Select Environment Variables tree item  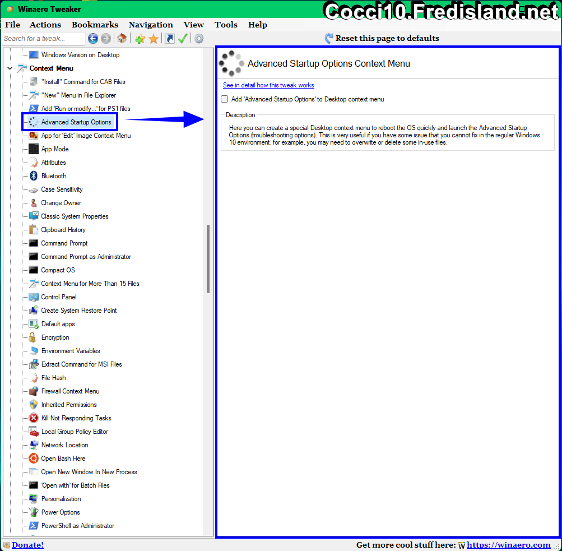(71, 350)
